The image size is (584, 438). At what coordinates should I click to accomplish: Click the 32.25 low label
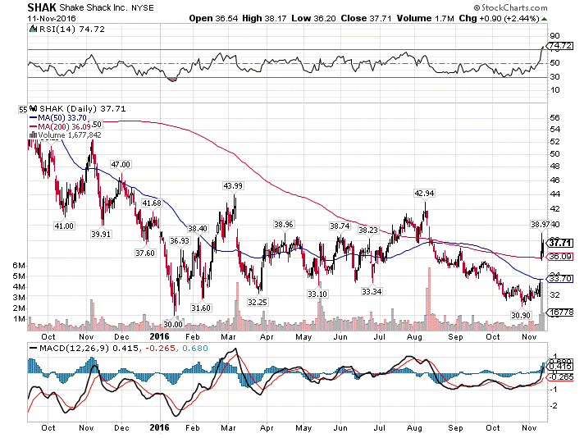[x=258, y=302]
